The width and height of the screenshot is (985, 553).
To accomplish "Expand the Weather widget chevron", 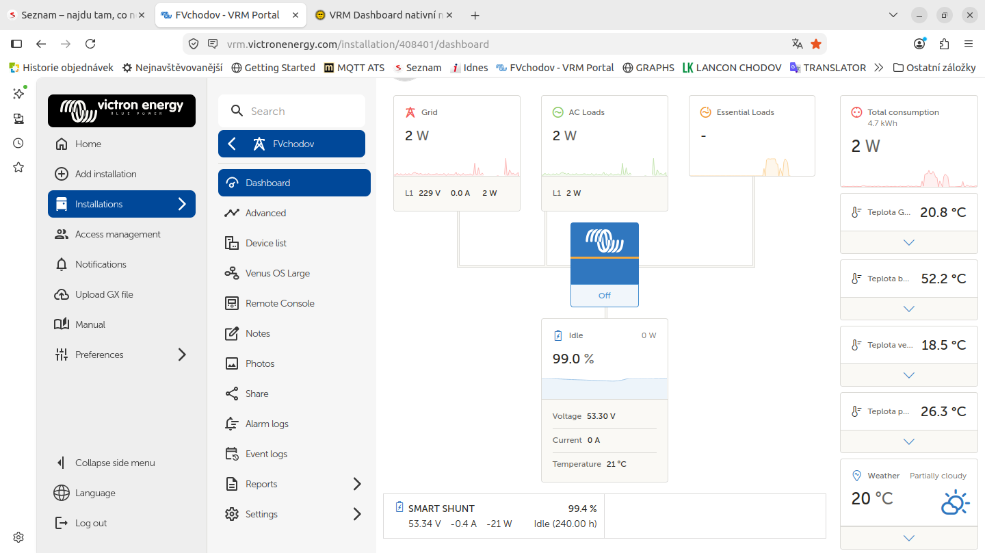I will coord(909,538).
